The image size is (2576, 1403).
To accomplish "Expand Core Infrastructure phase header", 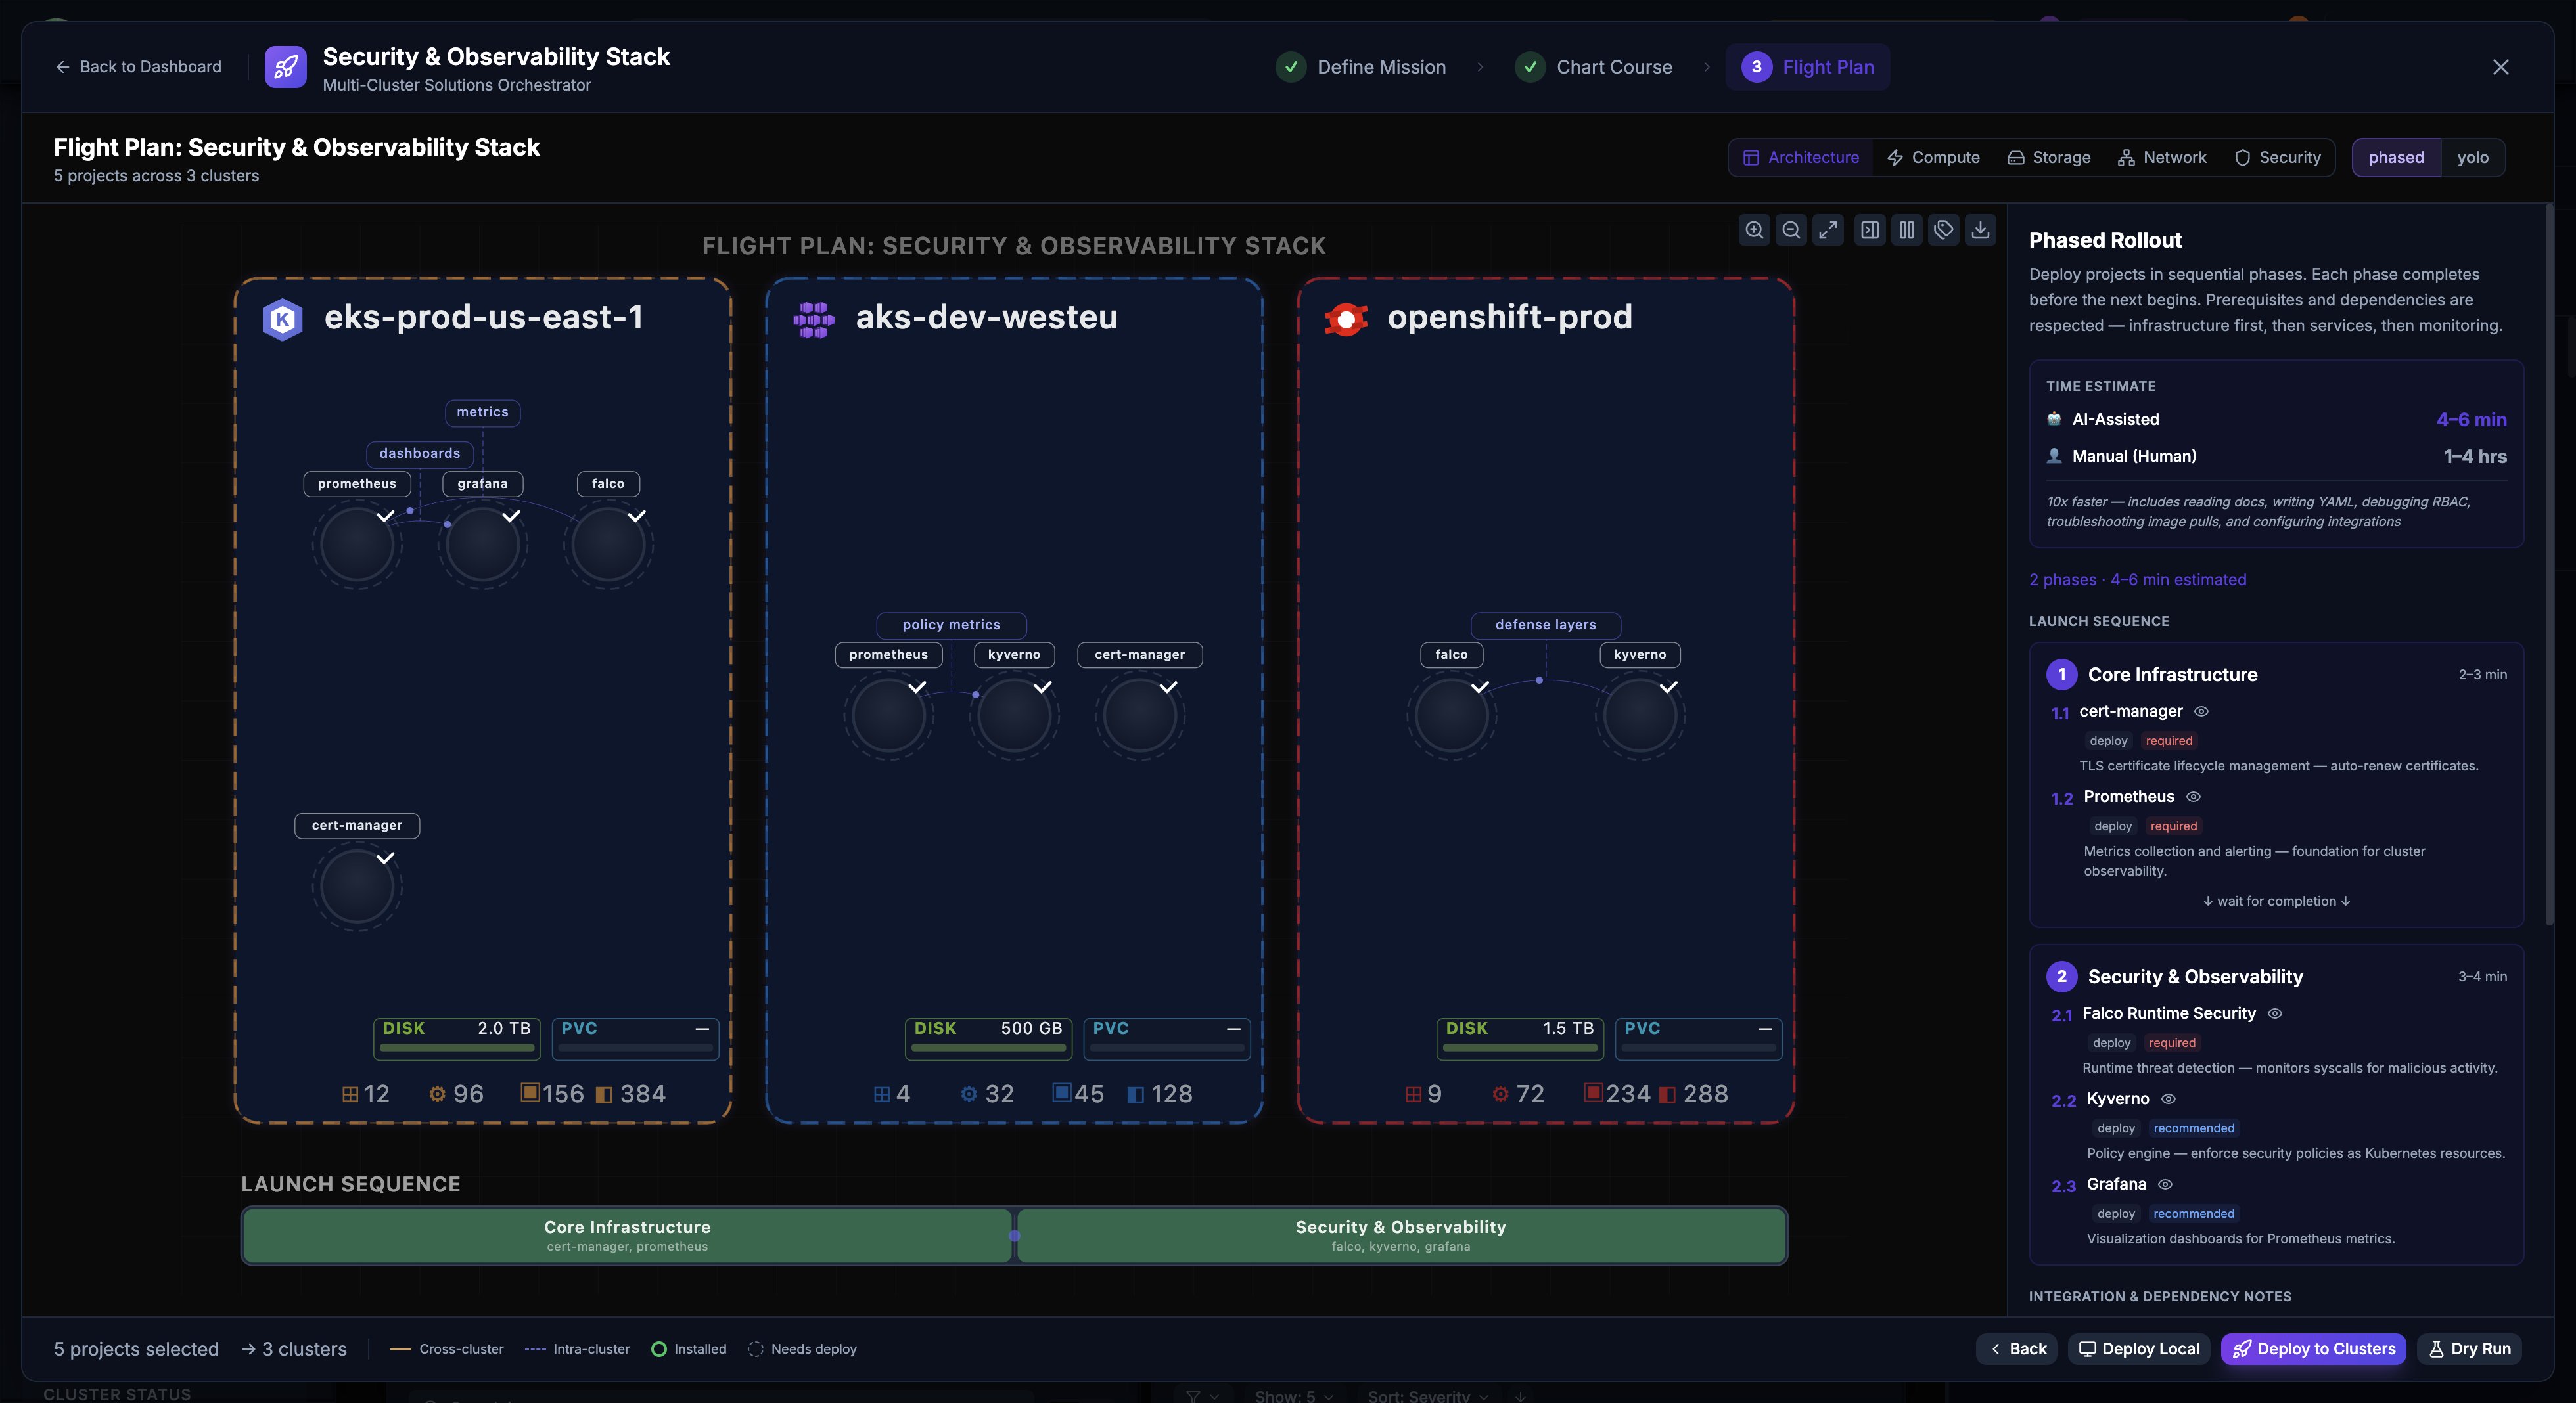I will (x=2172, y=675).
